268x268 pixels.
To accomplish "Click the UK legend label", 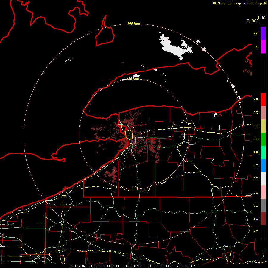I will coord(255,47).
